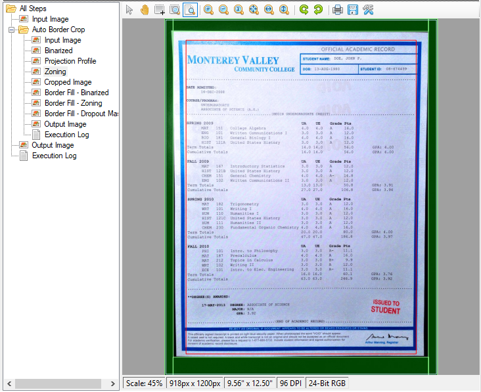The width and height of the screenshot is (481, 392).
Task: Click the tree panel horizontal scrollbar thumb
Action: 58,383
